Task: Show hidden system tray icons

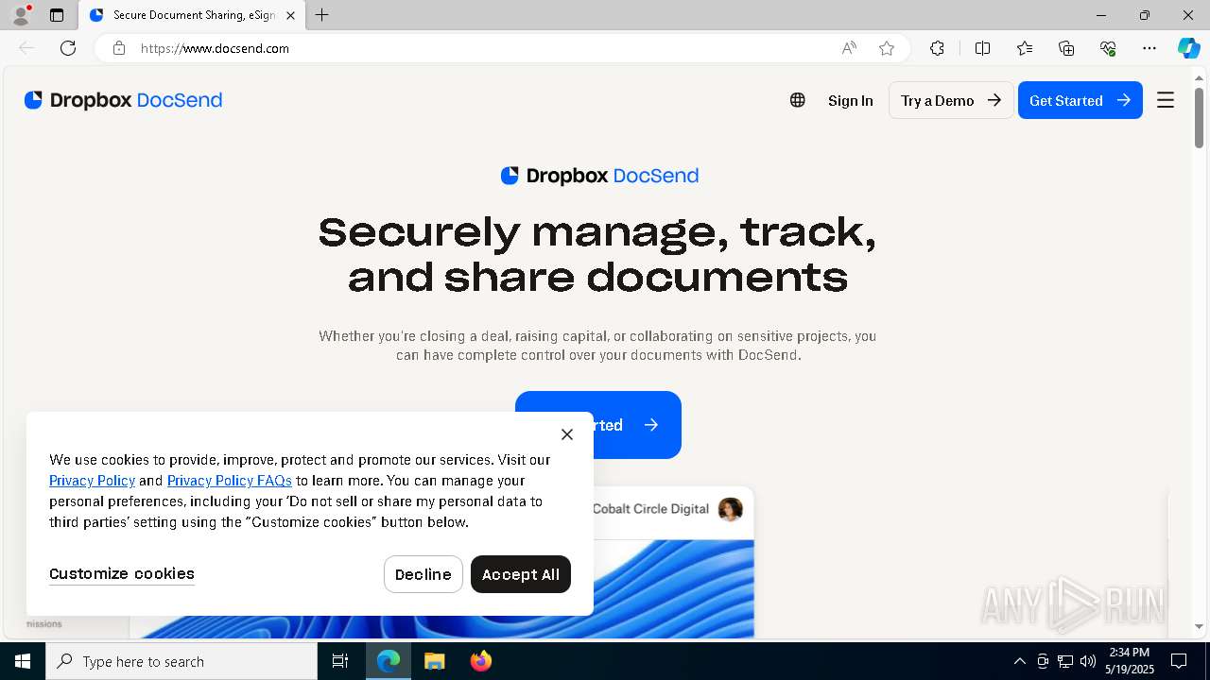Action: coord(1019,661)
